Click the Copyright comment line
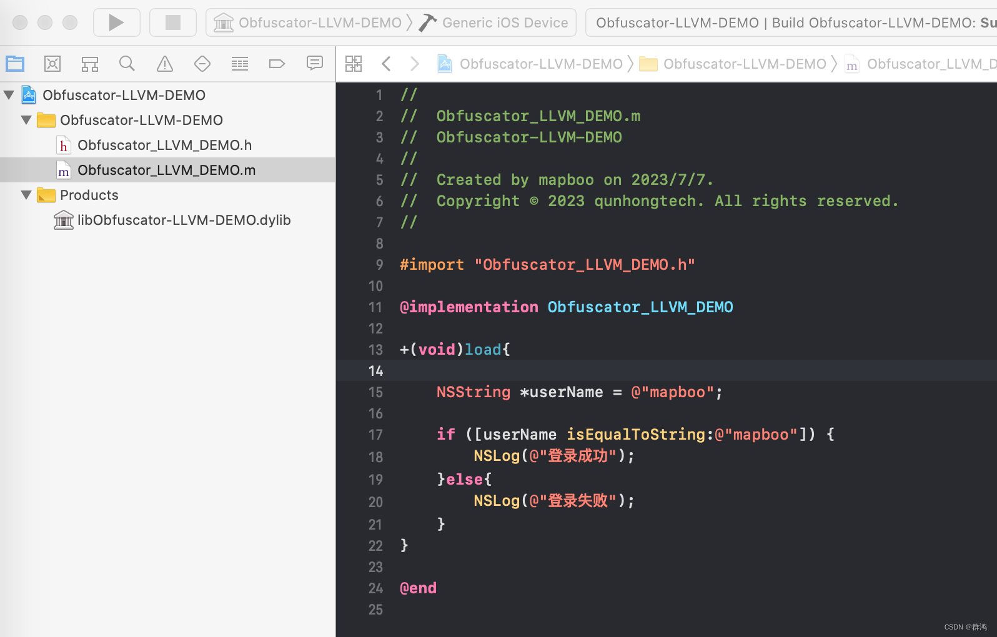This screenshot has width=997, height=637. point(649,201)
